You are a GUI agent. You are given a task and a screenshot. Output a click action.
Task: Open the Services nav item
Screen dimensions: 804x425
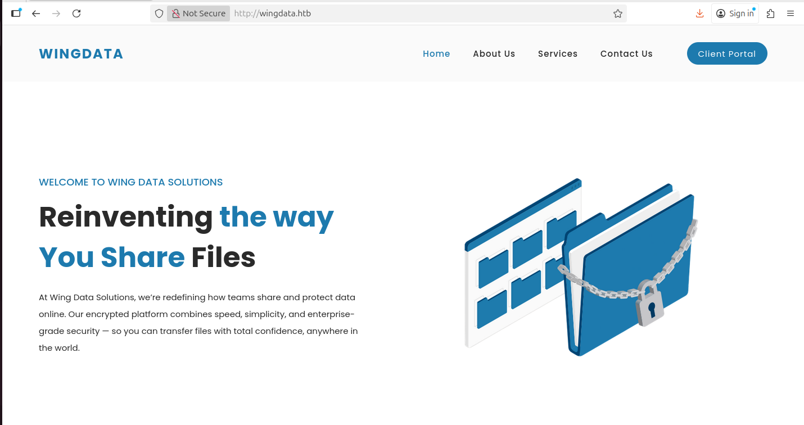[558, 54]
